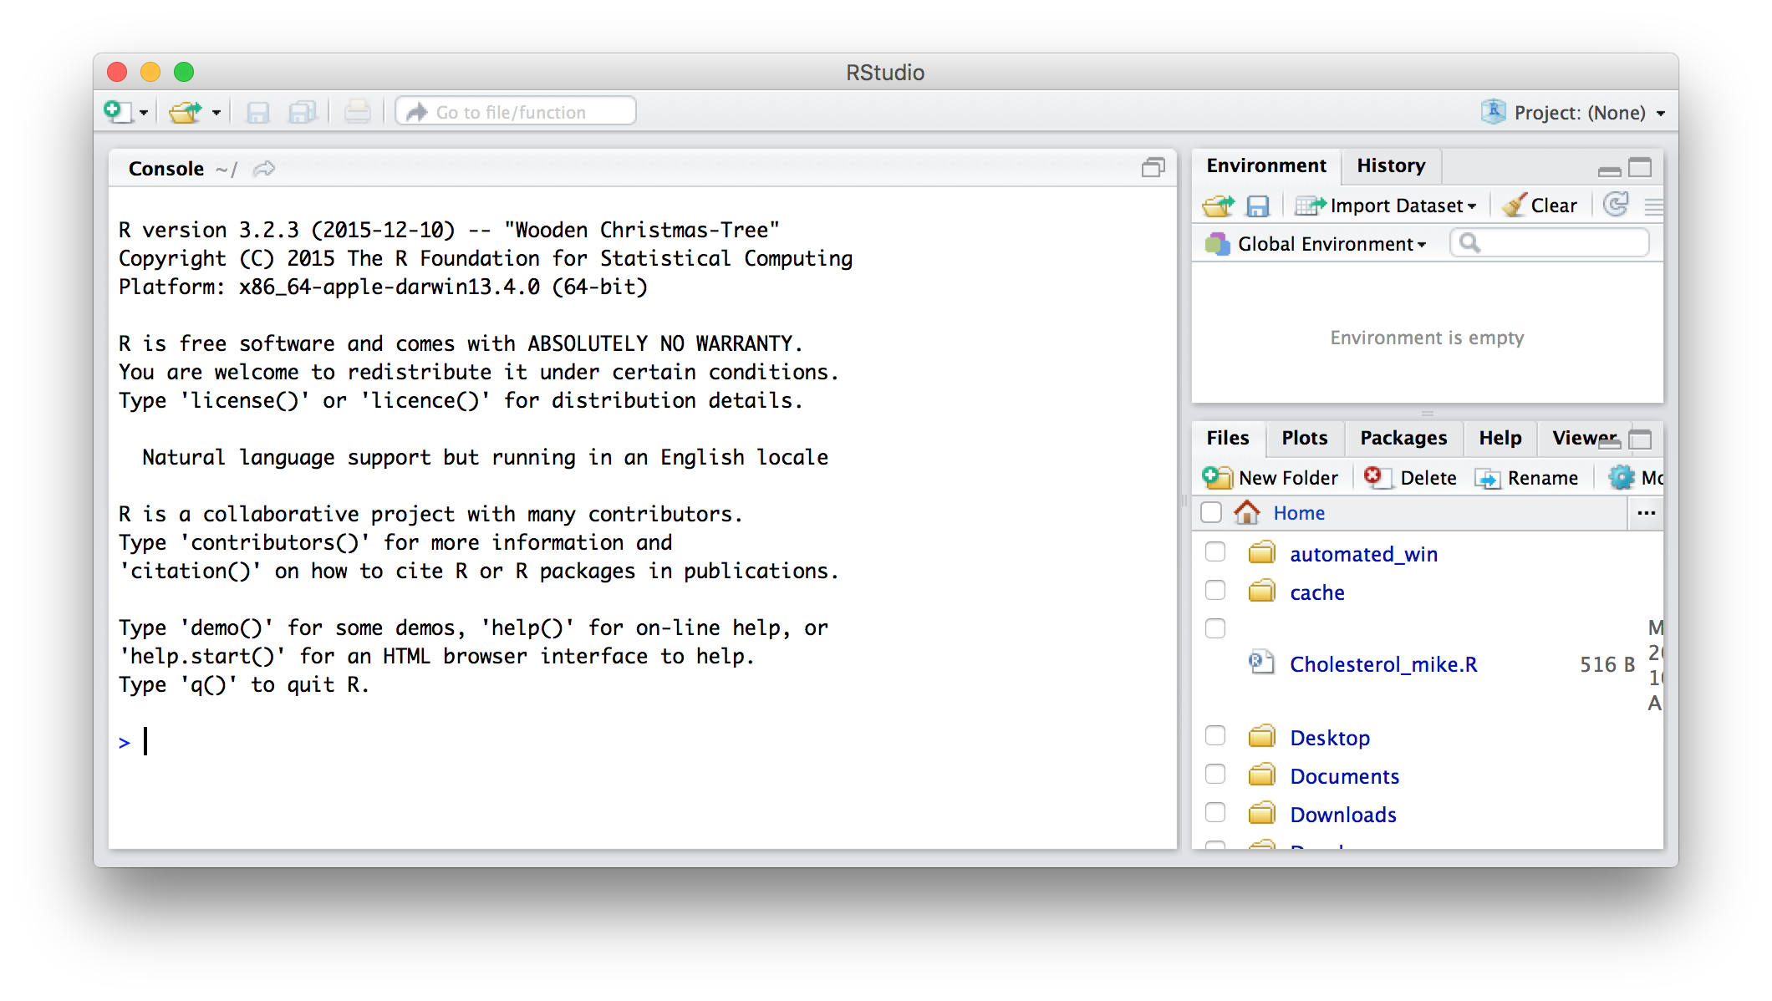Click the Home icon in the Files path
Viewport: 1772px width, 1001px height.
tap(1247, 512)
